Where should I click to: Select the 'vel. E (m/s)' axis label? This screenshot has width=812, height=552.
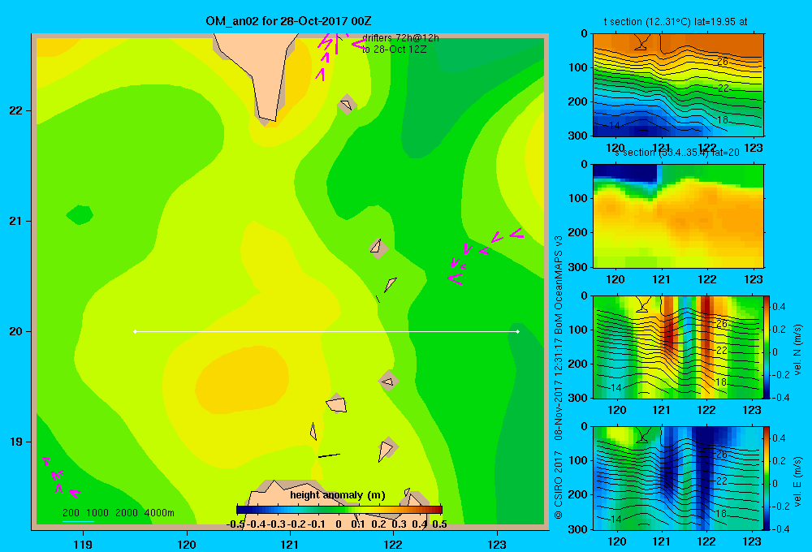[797, 481]
